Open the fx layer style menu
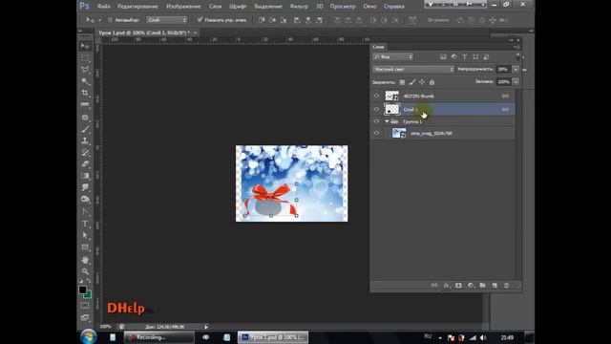Image resolution: width=611 pixels, height=344 pixels. [x=447, y=286]
